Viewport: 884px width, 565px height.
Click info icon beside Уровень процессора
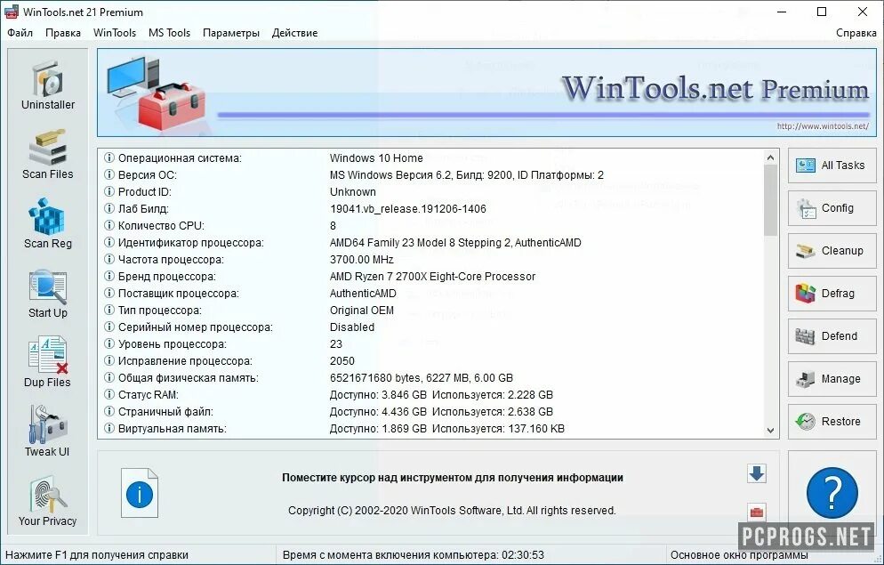109,344
